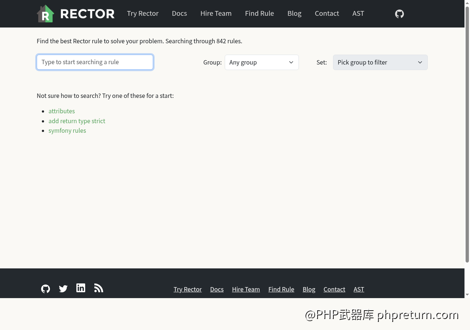Open Twitter icon in footer
Image resolution: width=470 pixels, height=330 pixels.
tap(63, 289)
